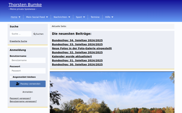Open Kalender wurde aktualisiert post
182x113 pixels.
72,56
